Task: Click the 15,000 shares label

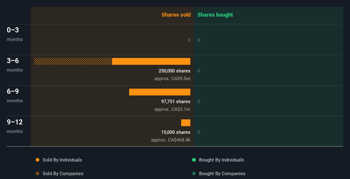Action: 176,132
